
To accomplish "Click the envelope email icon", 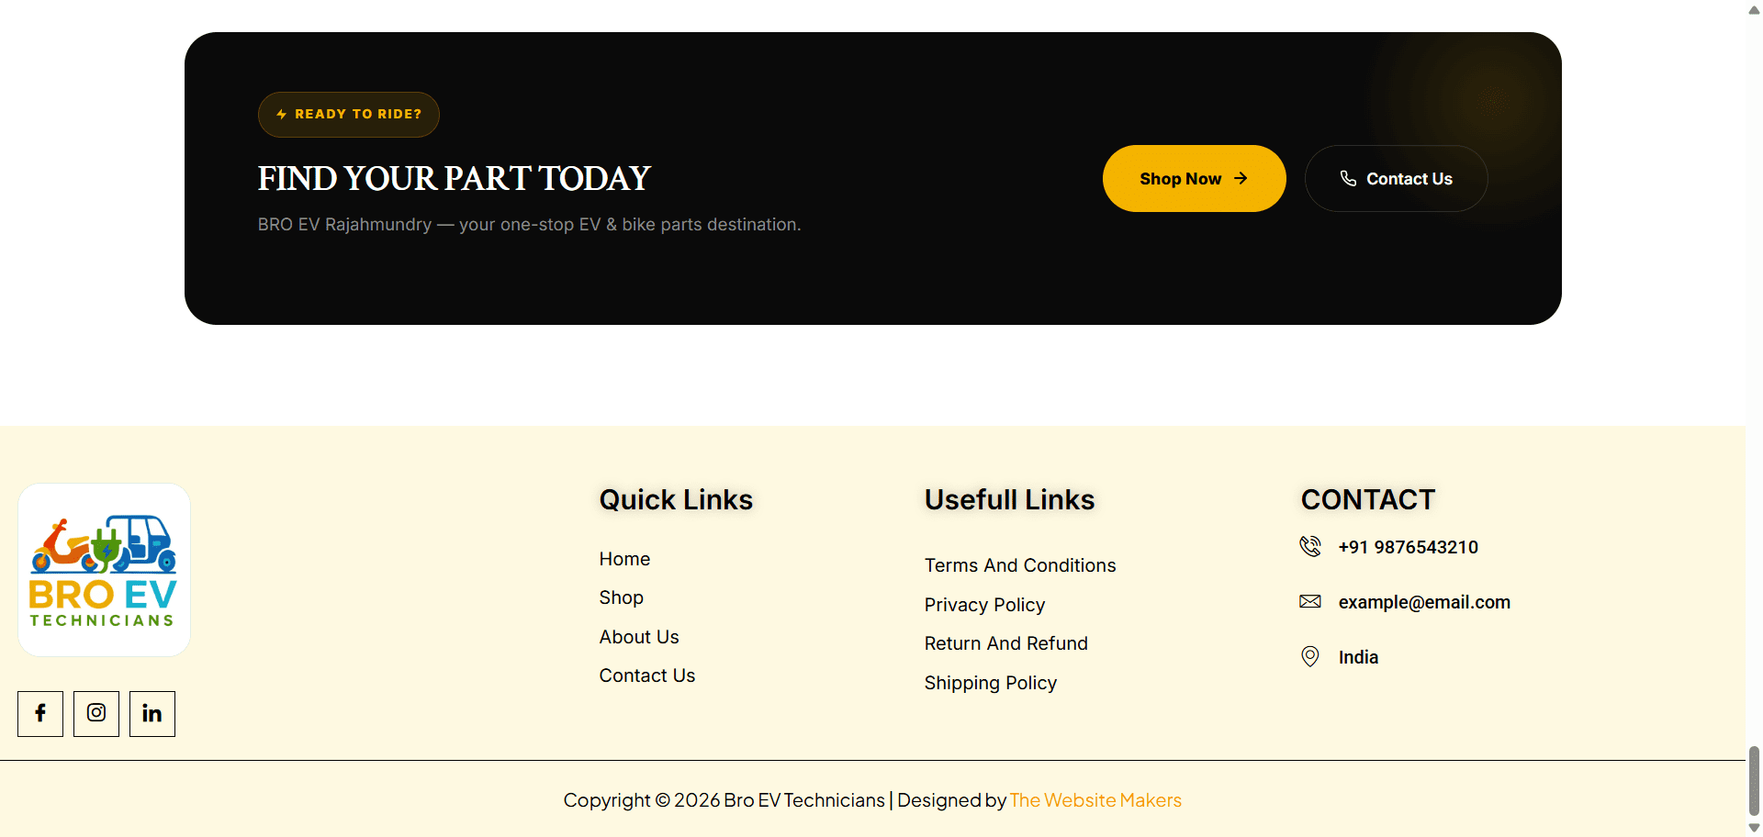I will [1310, 602].
